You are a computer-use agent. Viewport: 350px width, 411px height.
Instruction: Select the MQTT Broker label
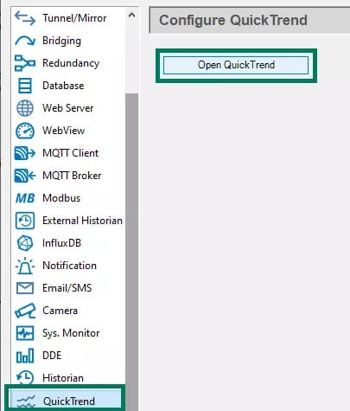tap(72, 176)
